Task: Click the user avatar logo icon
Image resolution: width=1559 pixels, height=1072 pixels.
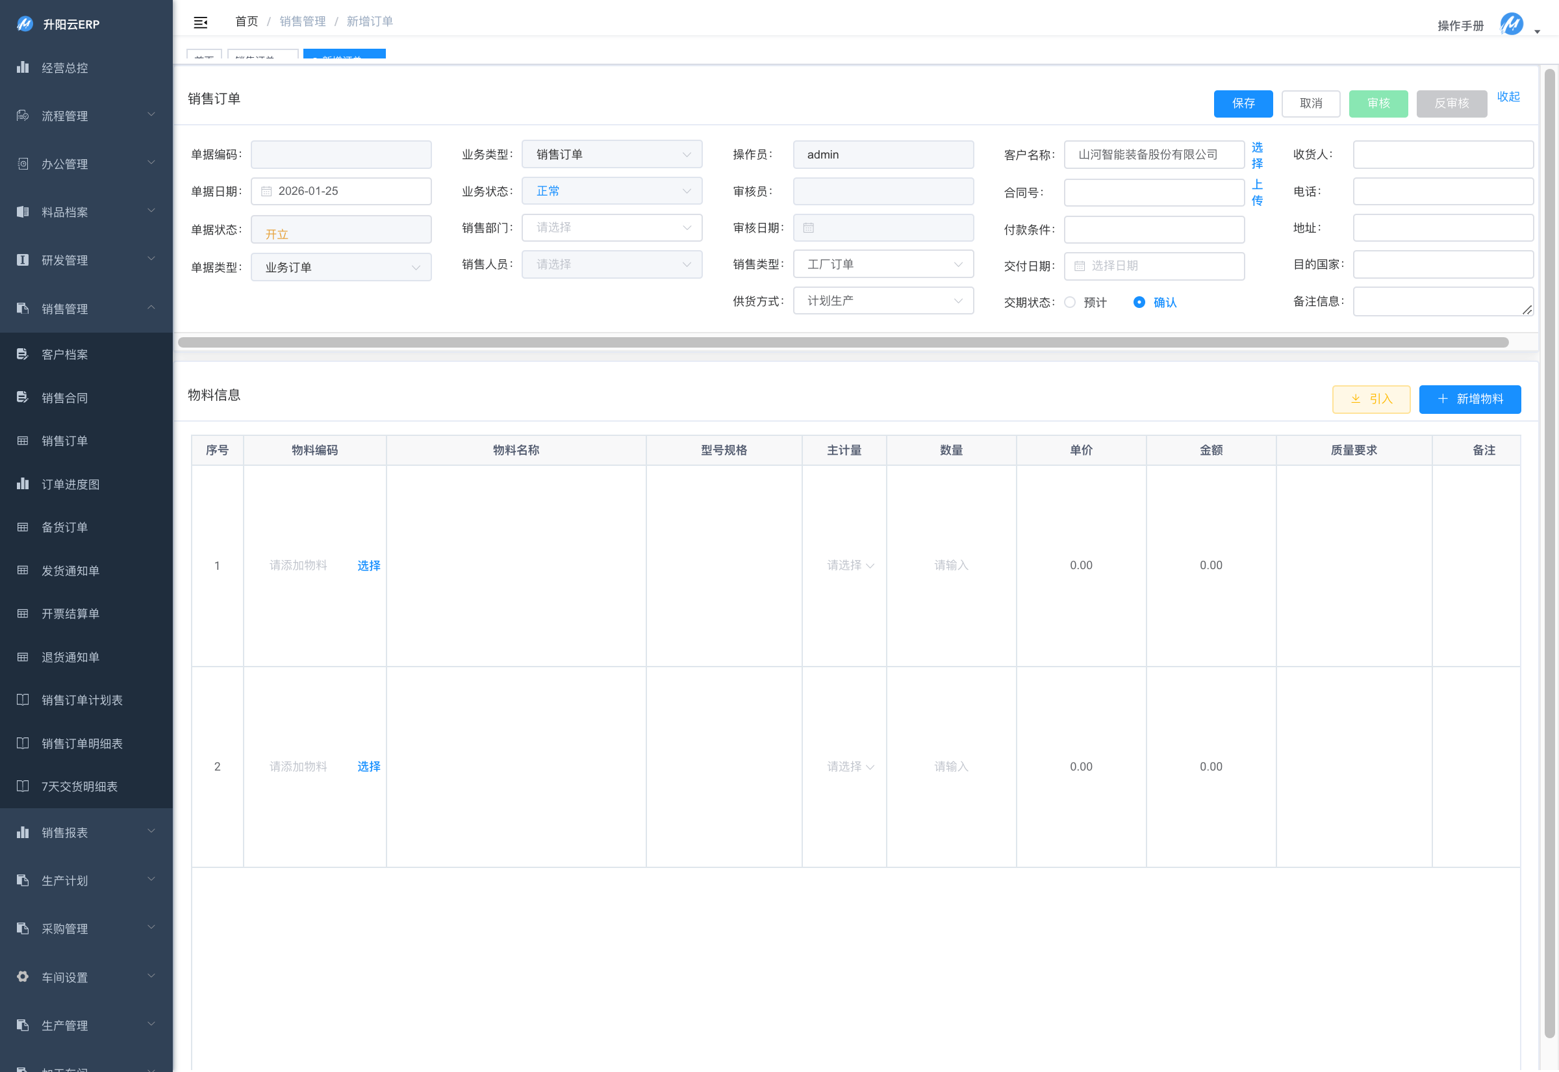Action: pos(1511,24)
